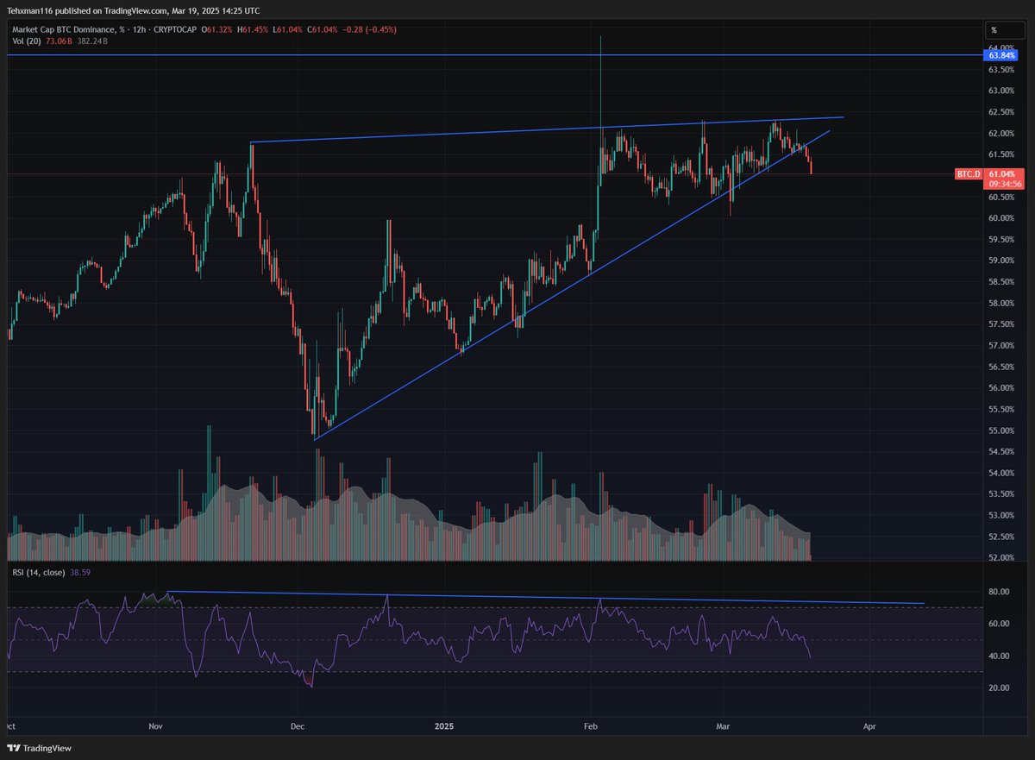Click the 12h interval in the chart title
Image resolution: width=1035 pixels, height=760 pixels.
[x=137, y=28]
